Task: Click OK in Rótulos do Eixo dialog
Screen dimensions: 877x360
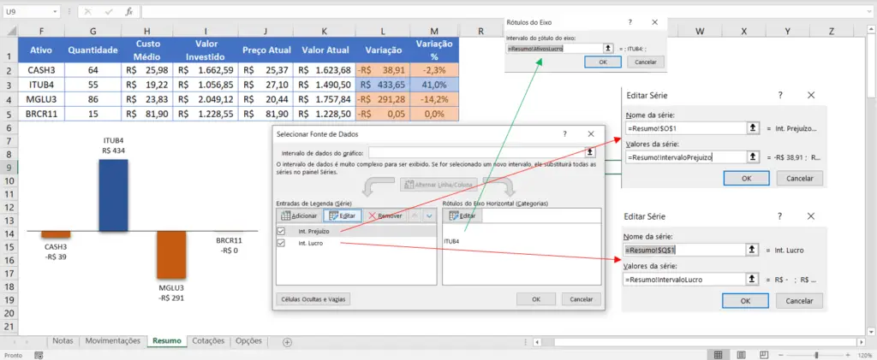Action: (602, 62)
